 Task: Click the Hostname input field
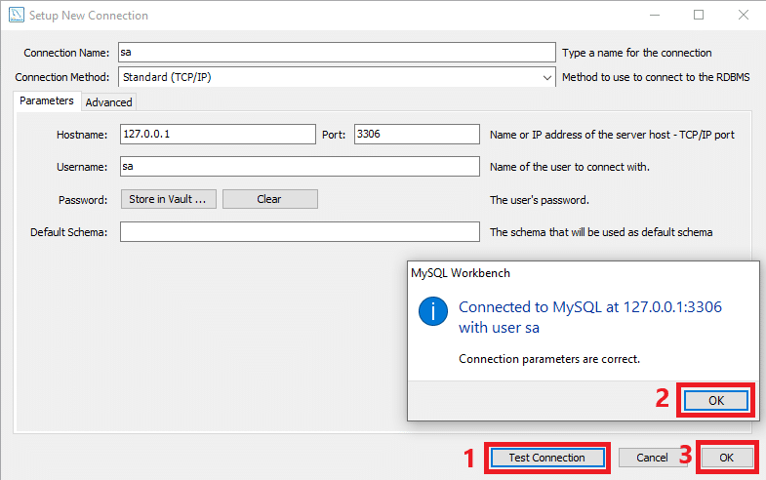pyautogui.click(x=218, y=134)
